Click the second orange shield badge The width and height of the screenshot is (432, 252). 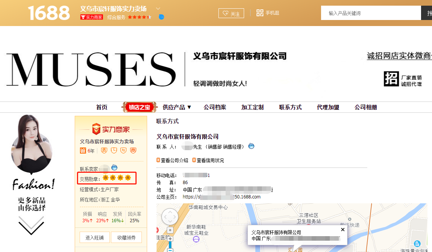click(114, 151)
